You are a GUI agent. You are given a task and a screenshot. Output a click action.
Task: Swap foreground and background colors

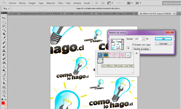(5, 99)
